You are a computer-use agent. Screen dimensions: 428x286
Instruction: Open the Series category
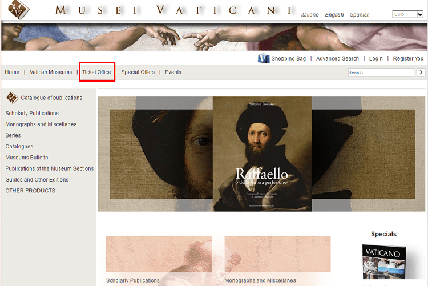click(x=13, y=135)
